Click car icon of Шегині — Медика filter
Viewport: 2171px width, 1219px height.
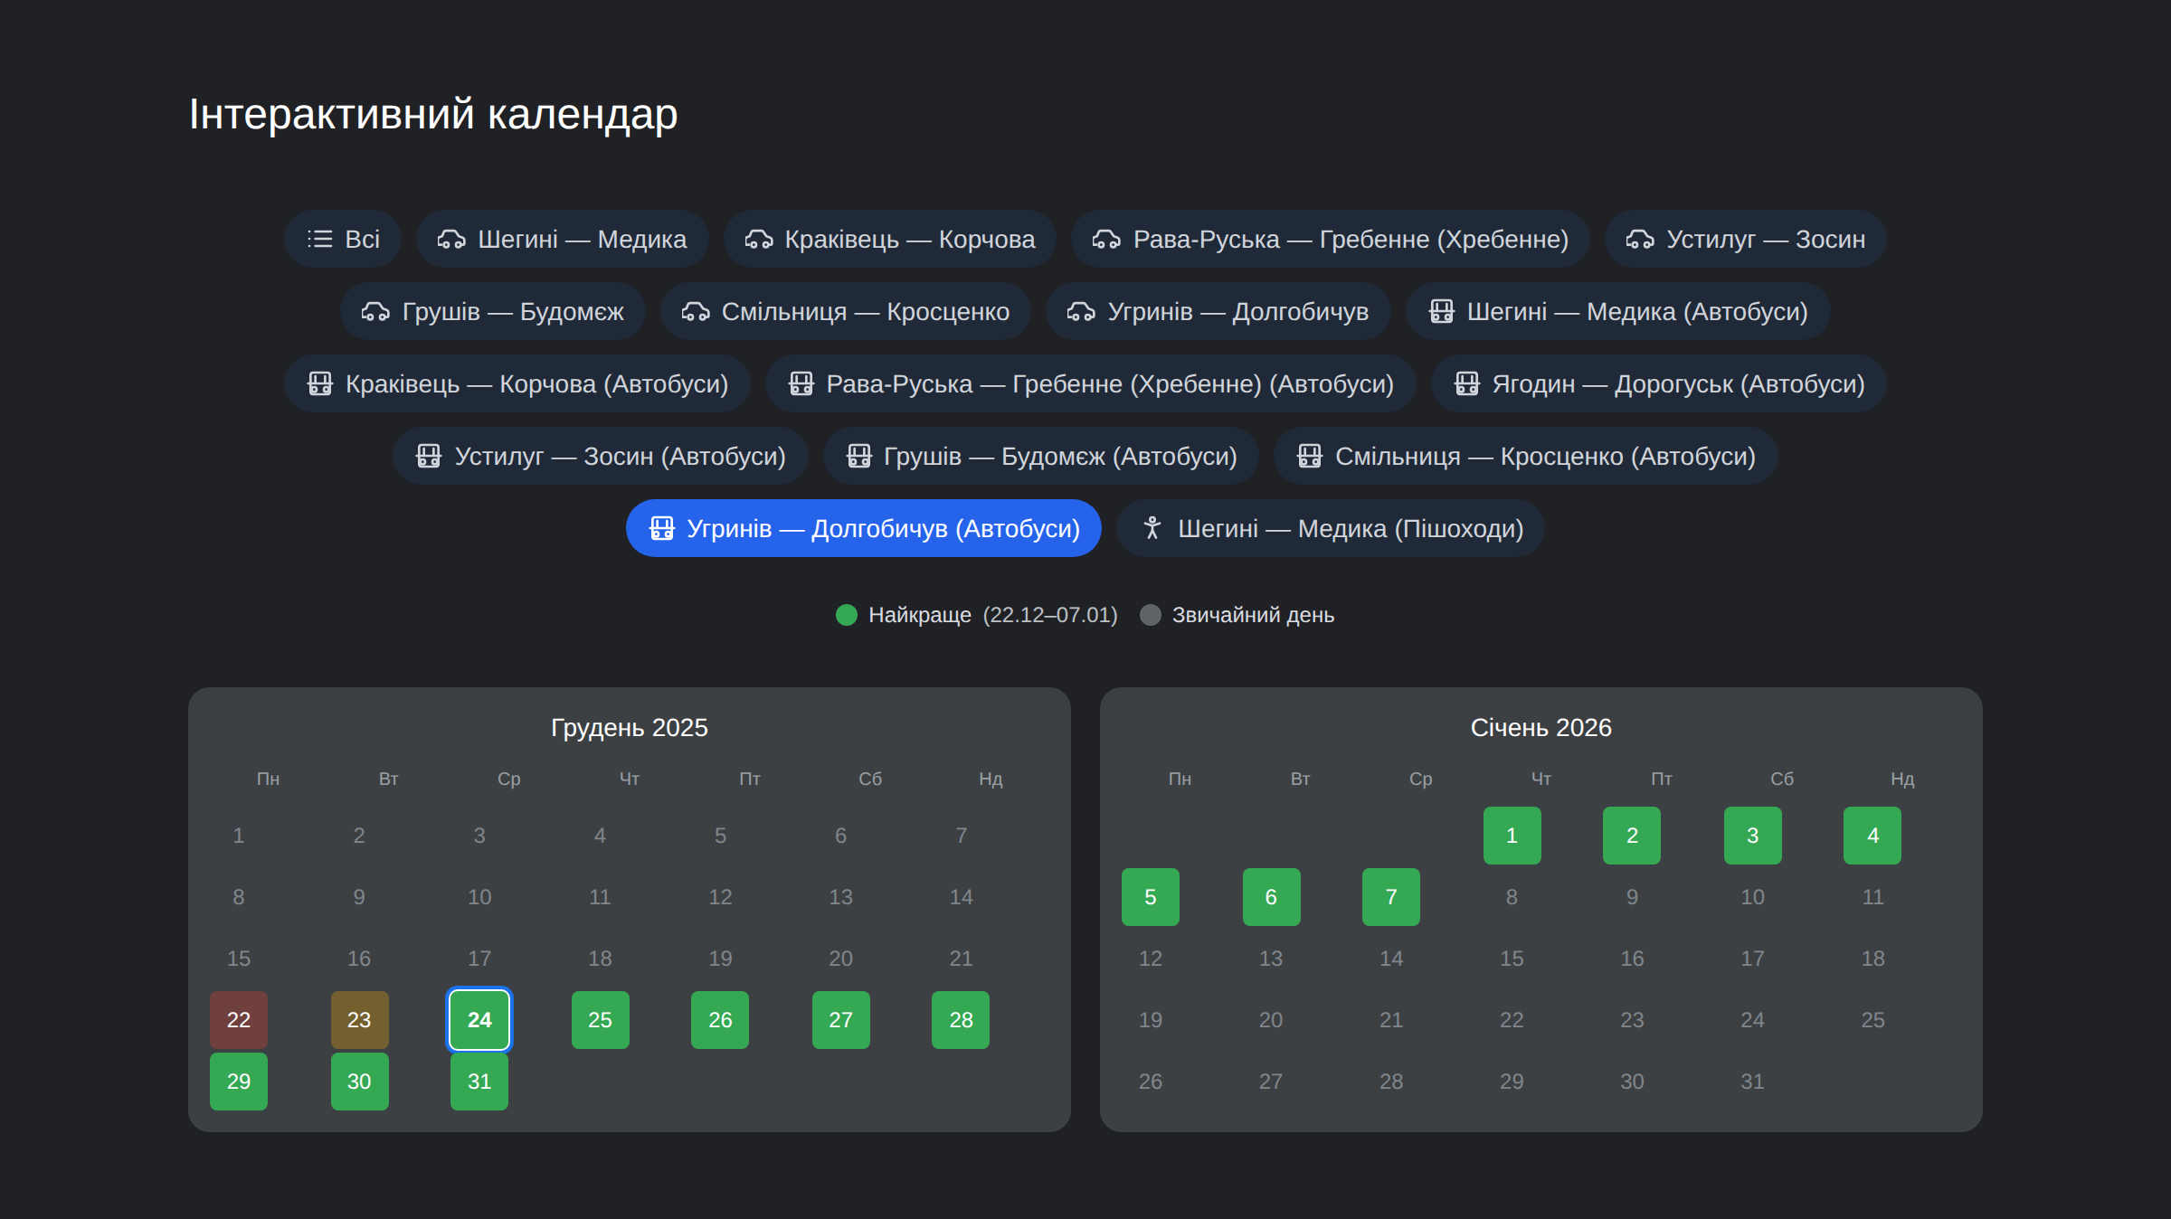(451, 240)
